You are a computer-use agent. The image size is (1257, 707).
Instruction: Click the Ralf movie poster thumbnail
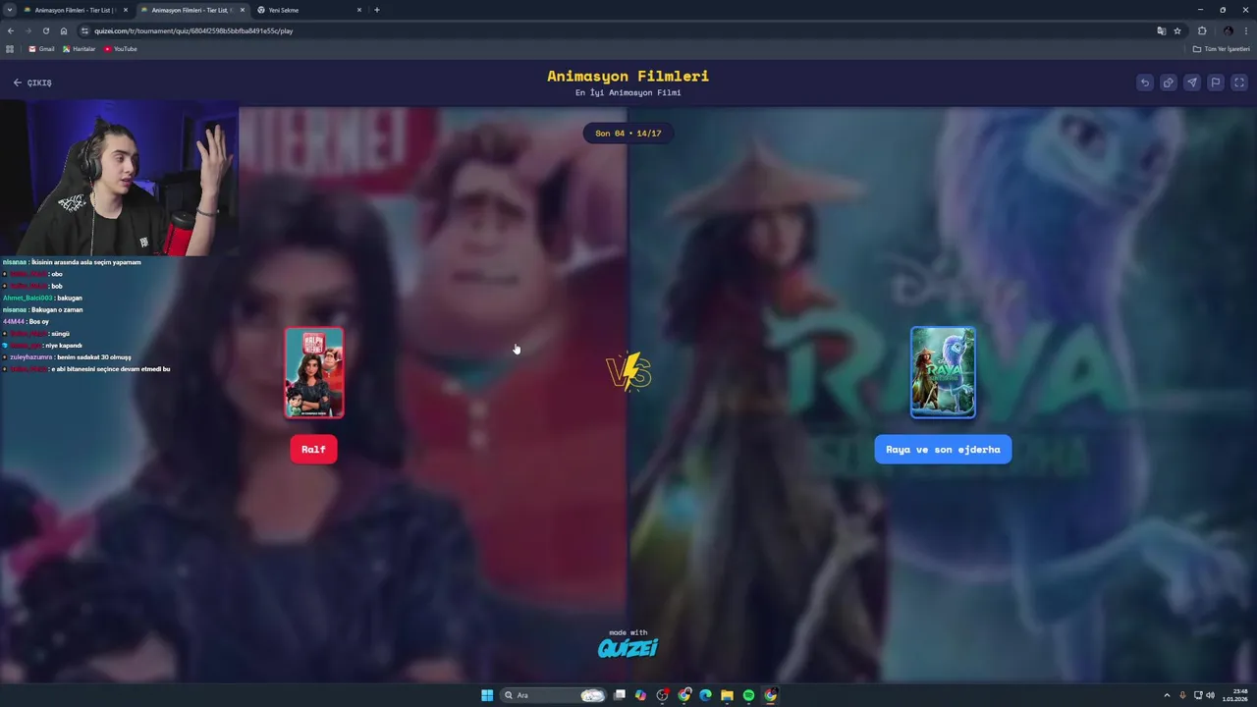314,373
